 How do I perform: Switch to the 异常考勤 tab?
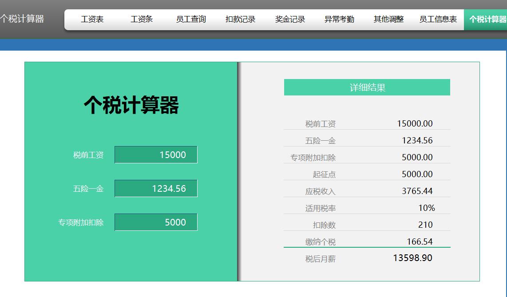click(339, 19)
